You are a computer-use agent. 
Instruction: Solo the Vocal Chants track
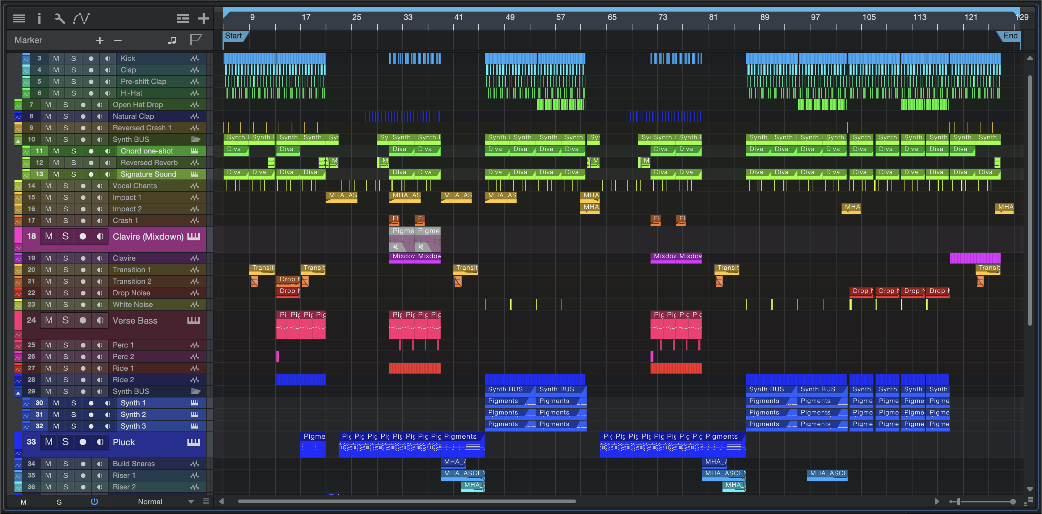click(x=65, y=186)
